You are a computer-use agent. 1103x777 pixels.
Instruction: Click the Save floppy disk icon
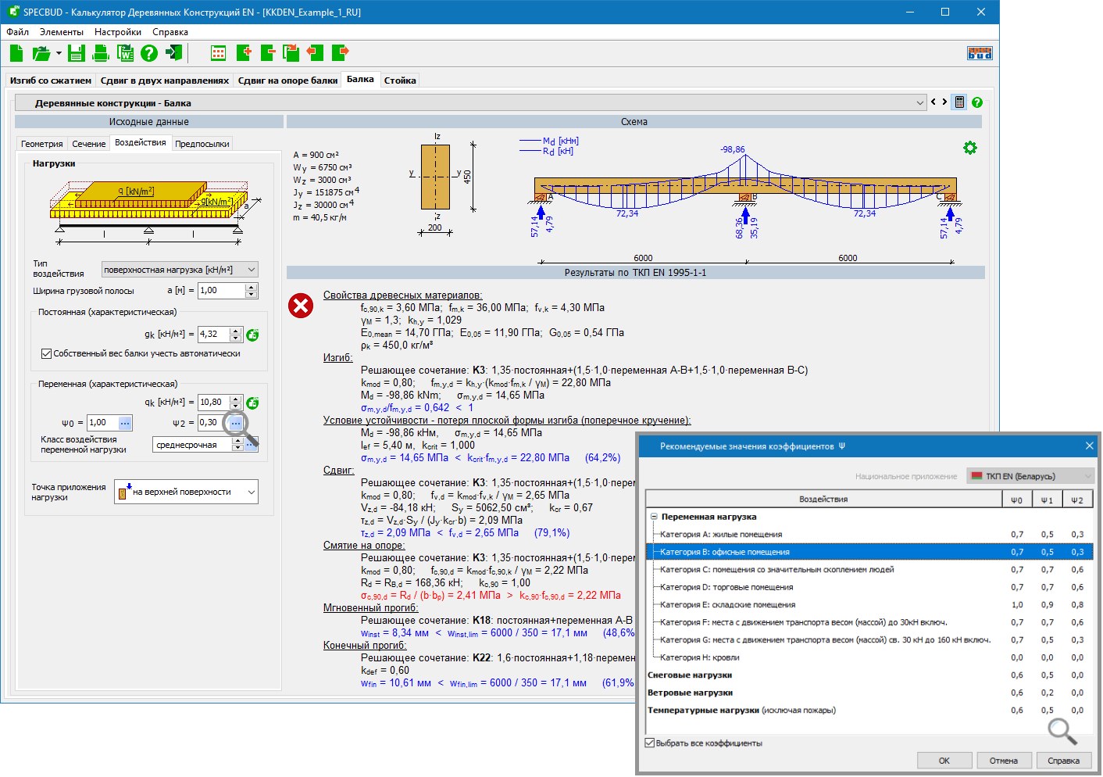76,53
